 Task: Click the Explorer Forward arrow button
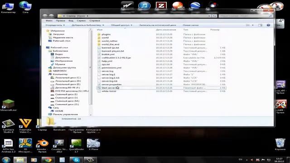coord(51,16)
